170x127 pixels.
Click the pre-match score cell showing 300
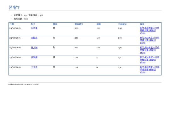(76, 28)
